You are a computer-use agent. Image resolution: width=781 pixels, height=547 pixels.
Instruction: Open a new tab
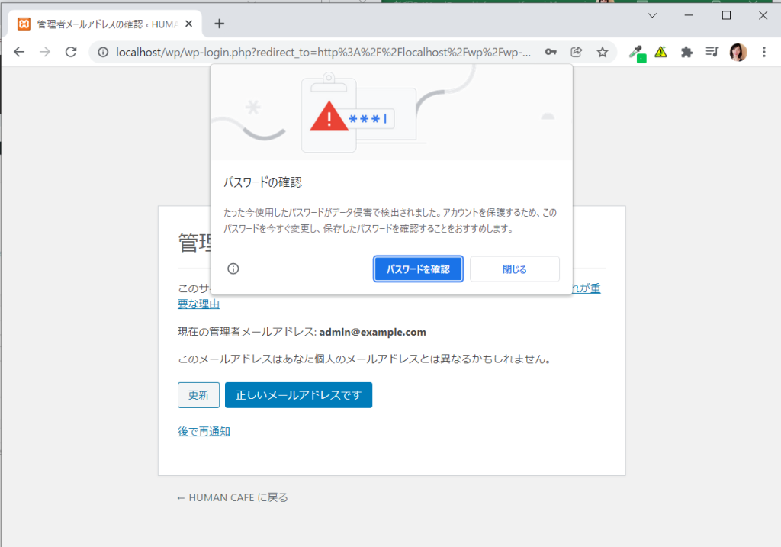point(220,24)
